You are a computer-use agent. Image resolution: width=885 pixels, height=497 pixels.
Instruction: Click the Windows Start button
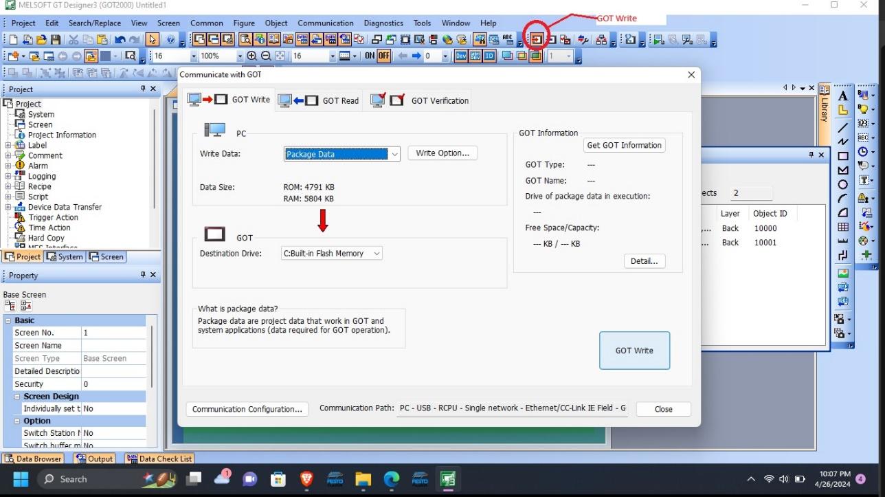point(20,479)
